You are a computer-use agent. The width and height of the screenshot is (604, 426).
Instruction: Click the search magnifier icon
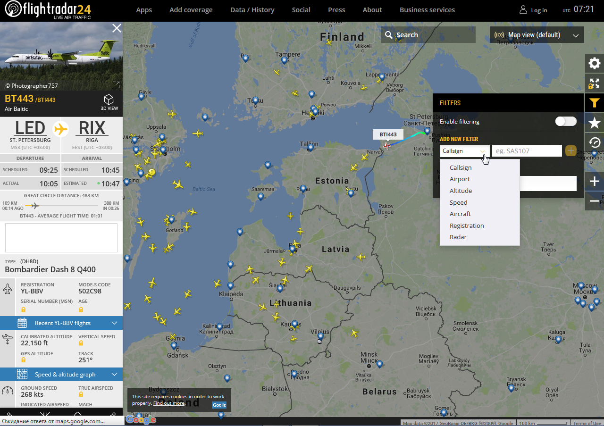tap(389, 35)
